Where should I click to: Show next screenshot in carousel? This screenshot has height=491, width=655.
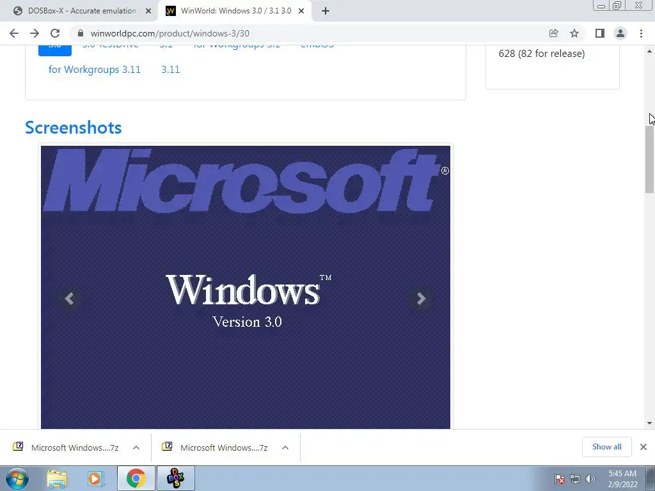tap(421, 299)
